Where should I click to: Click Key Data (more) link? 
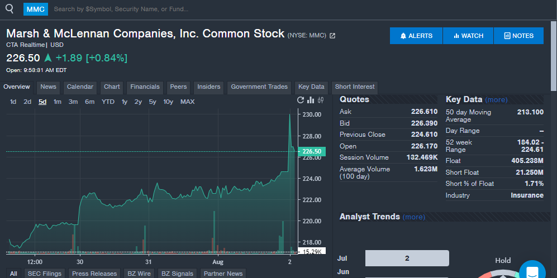click(x=496, y=100)
